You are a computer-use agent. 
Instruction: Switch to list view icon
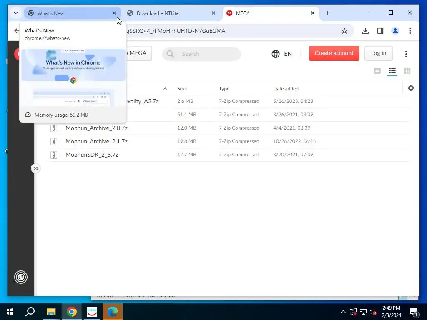[392, 71]
